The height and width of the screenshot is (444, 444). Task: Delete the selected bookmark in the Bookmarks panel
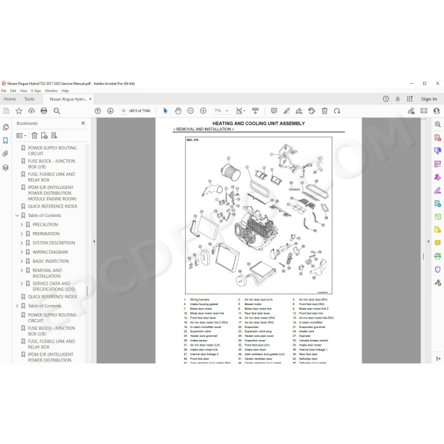click(x=34, y=136)
